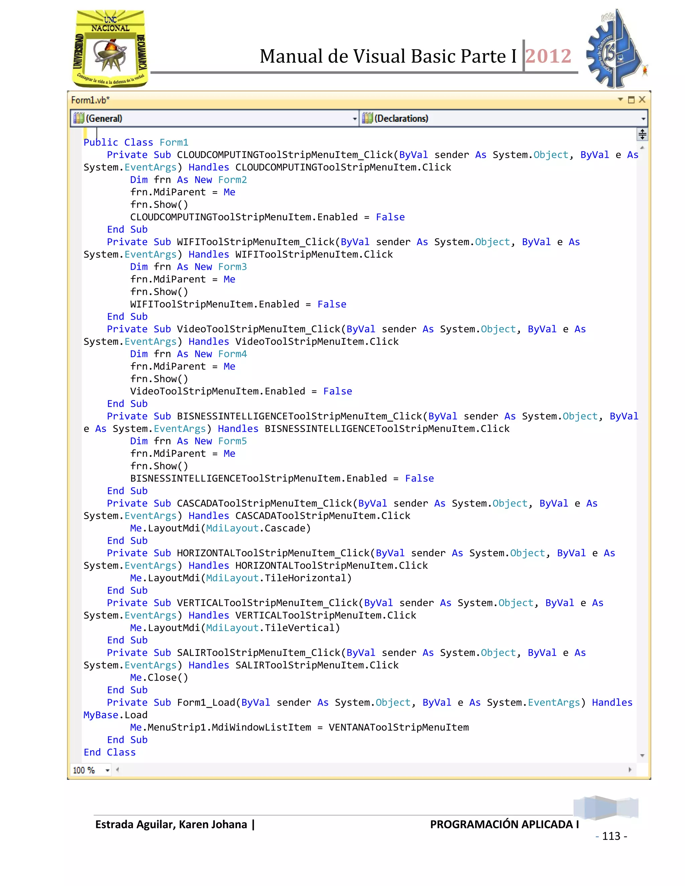Open the 100 % zoom level dropdown

coord(91,770)
